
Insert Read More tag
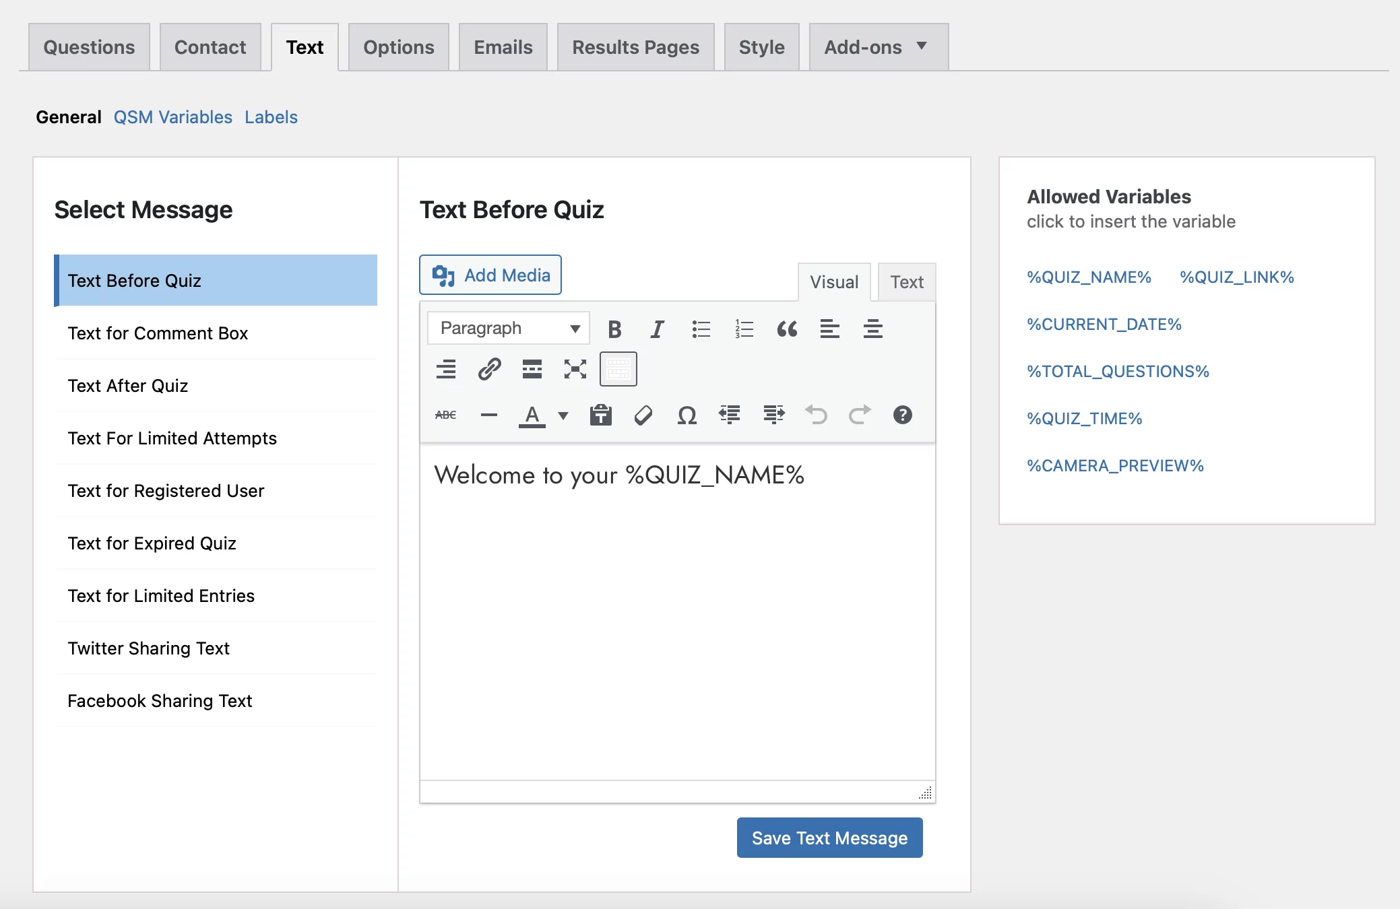tap(532, 369)
